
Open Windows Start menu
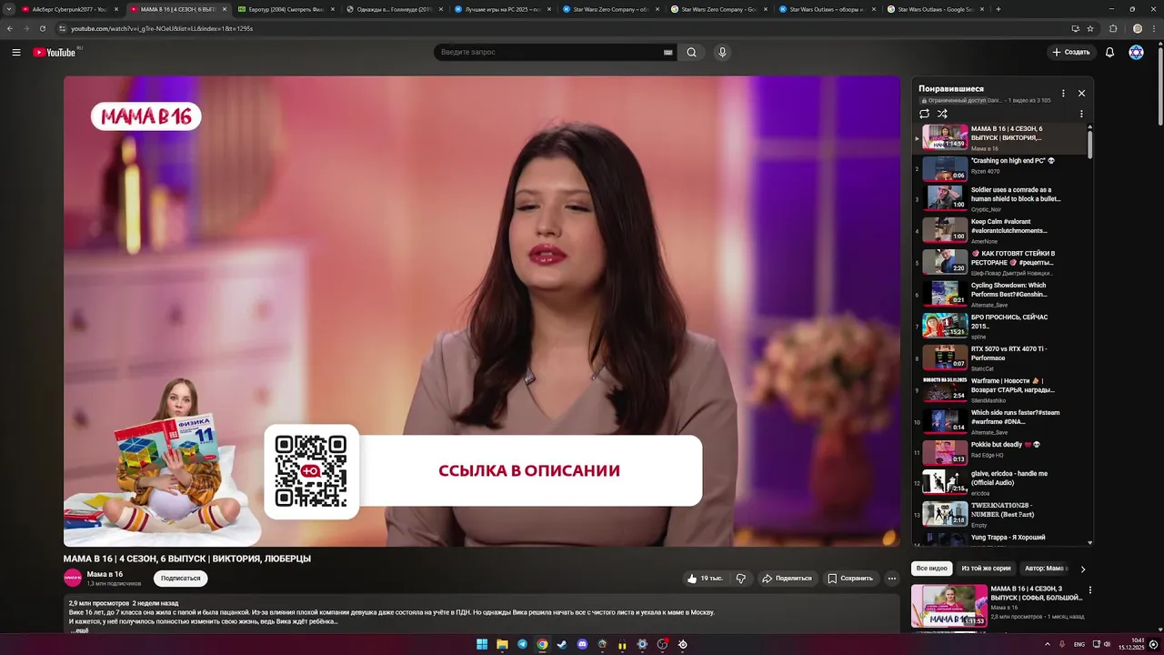click(x=482, y=644)
